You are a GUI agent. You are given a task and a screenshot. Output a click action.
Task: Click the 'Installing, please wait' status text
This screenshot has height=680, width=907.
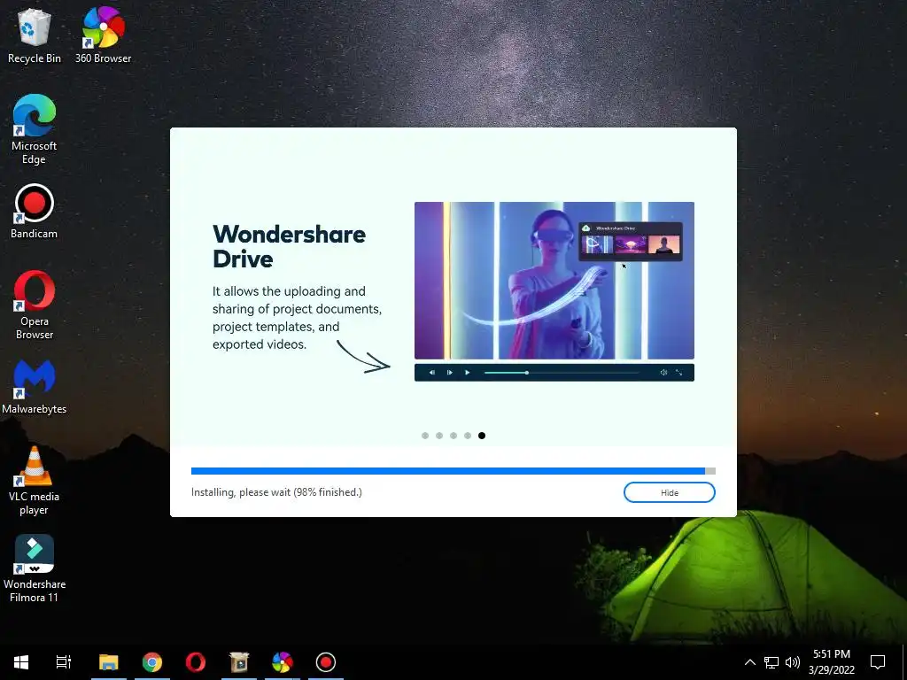pyautogui.click(x=276, y=492)
